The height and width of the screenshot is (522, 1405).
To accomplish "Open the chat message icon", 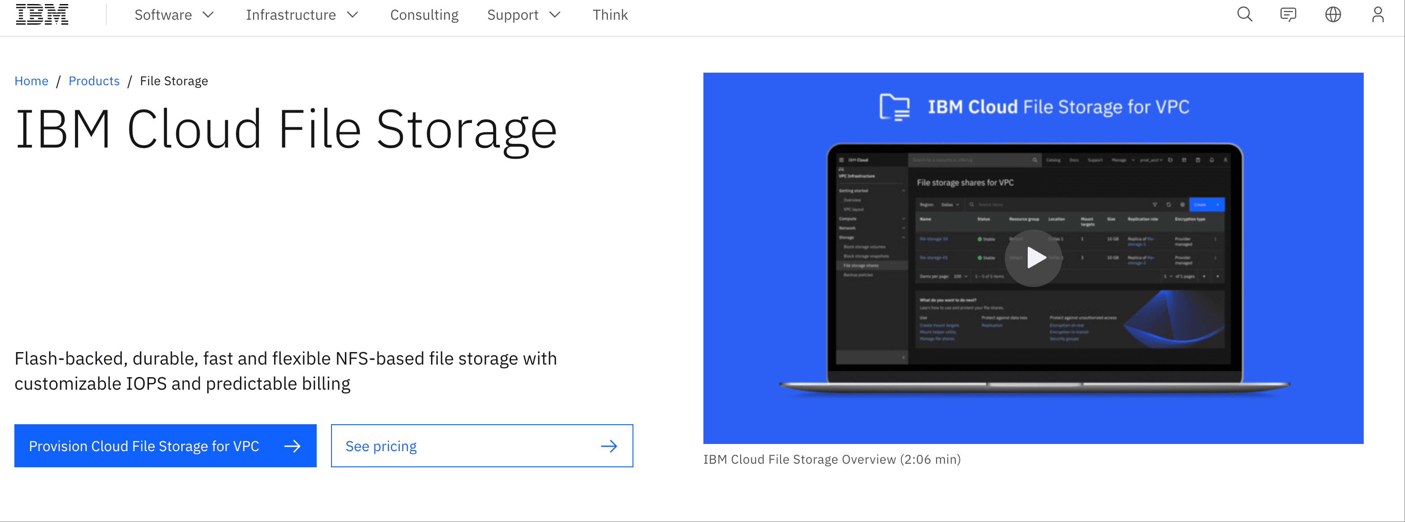I will (x=1288, y=15).
